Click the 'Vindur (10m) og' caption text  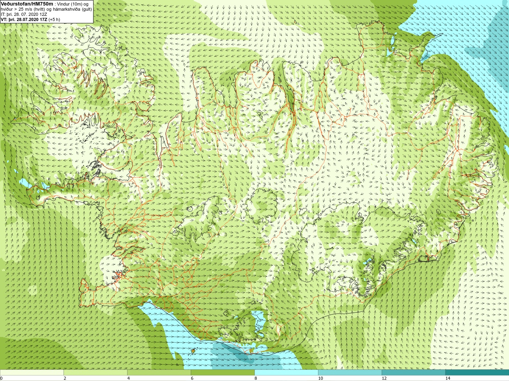coord(73,4)
